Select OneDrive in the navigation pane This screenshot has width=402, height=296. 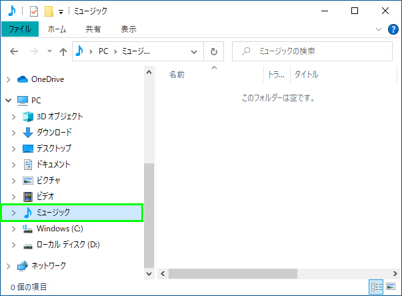48,79
